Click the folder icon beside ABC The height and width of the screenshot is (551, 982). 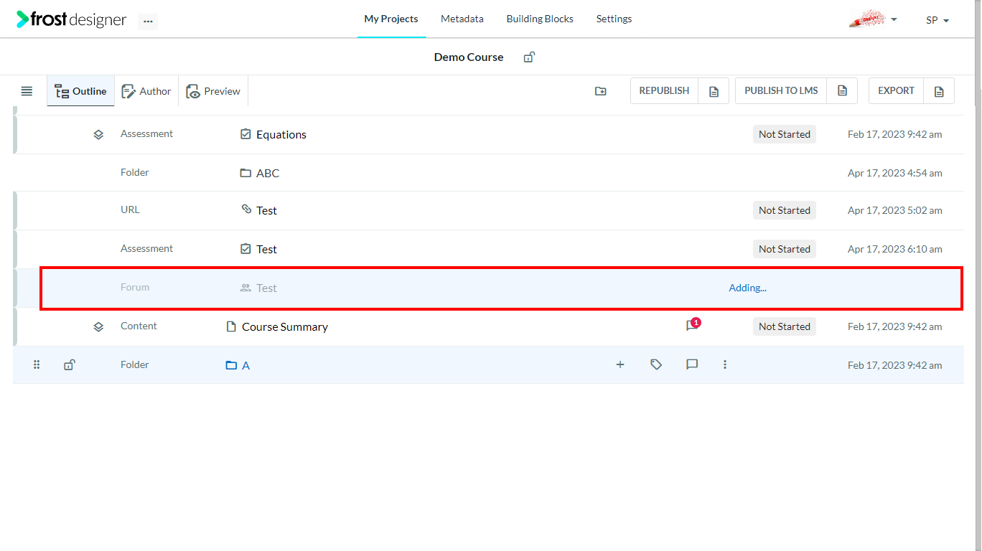pos(245,173)
